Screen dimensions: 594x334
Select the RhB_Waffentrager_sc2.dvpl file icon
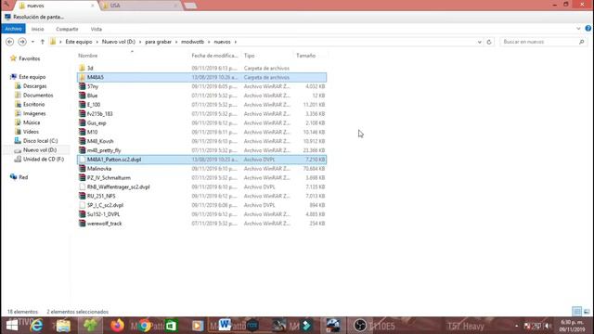tap(83, 186)
